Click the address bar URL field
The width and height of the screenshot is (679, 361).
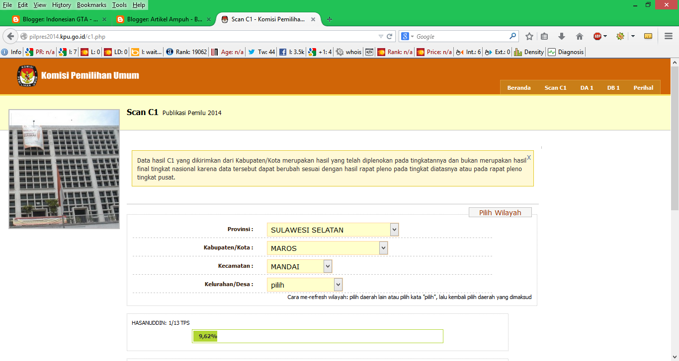tap(199, 36)
